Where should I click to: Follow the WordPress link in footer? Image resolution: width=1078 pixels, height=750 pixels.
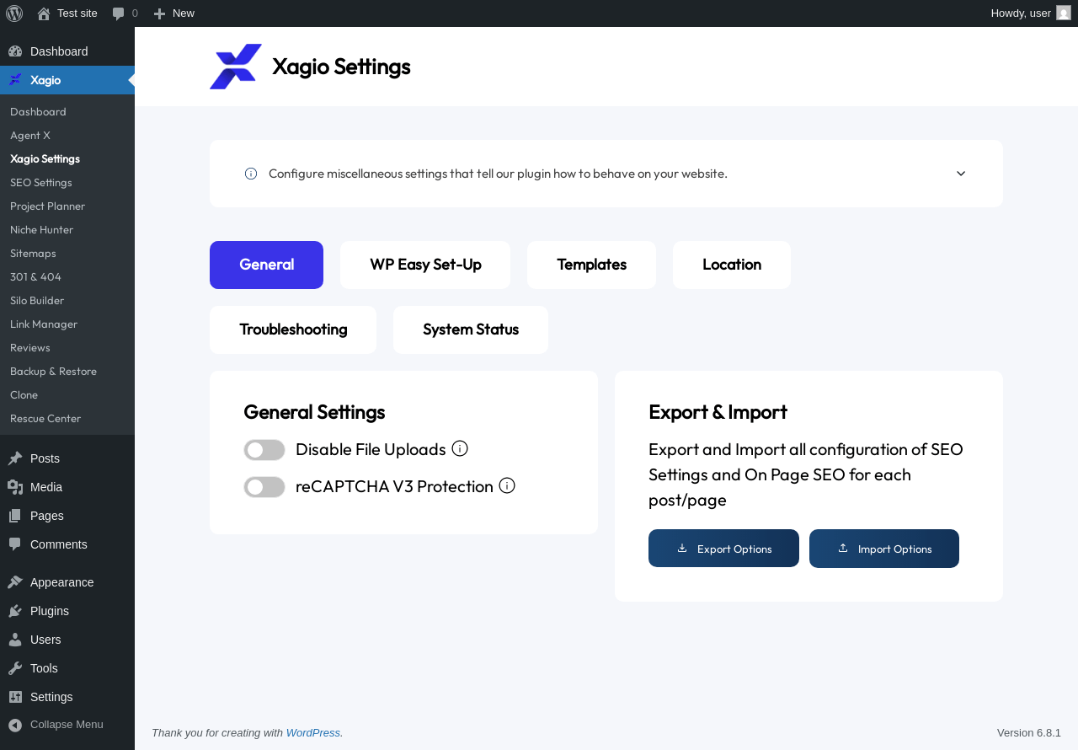coord(313,733)
